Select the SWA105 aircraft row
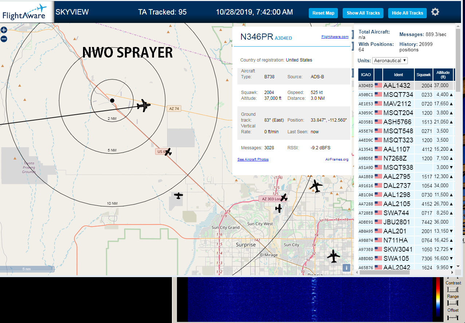Image resolution: width=465 pixels, height=323 pixels. [406, 259]
